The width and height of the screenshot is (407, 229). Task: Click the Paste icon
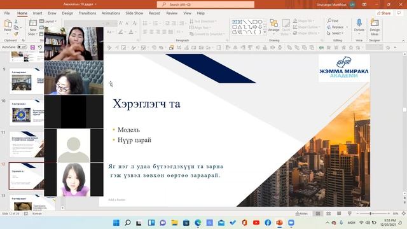[x=8, y=24]
